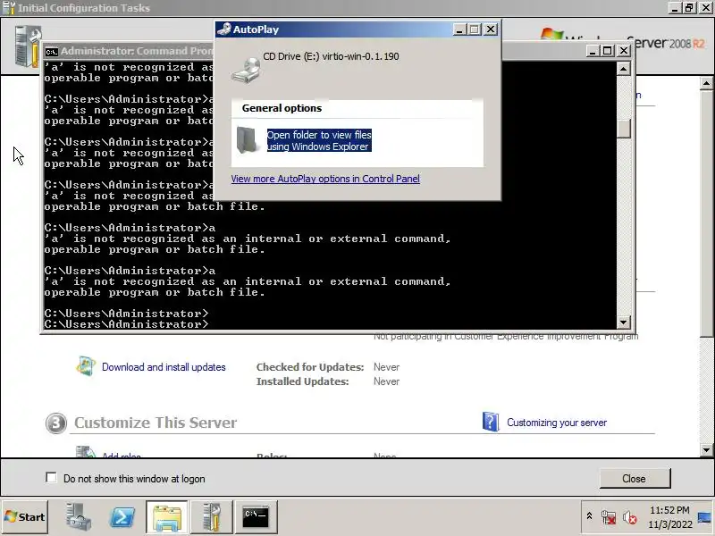Click the step 3 Customize This Server badge
This screenshot has width=715, height=536.
56,423
